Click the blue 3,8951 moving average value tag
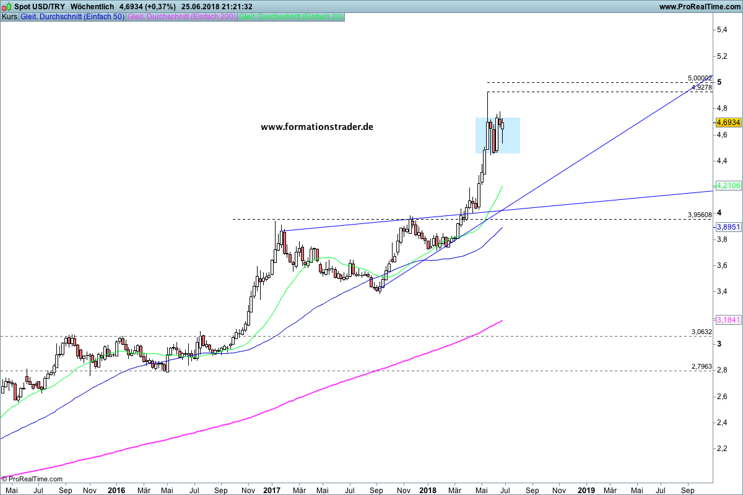Viewport: 743px width, 495px height. (x=728, y=228)
